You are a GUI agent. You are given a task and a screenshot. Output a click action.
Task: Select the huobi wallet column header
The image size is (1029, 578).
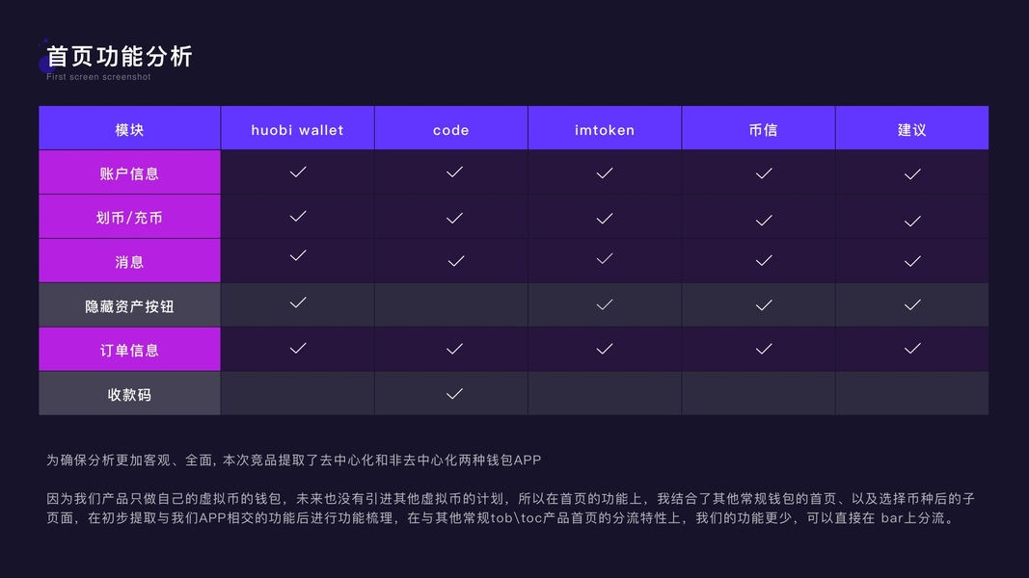tap(297, 130)
